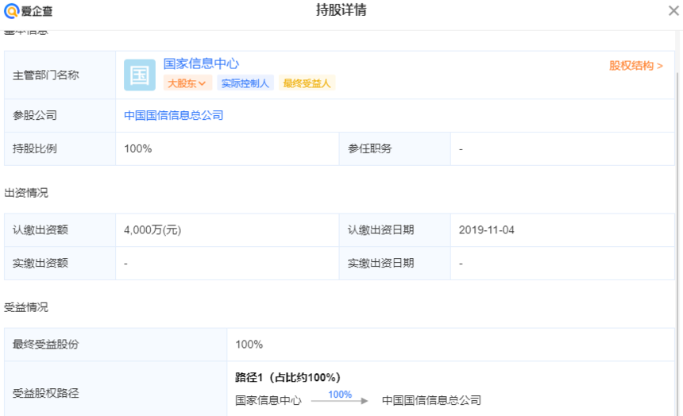Click the 国家信息中心 avatar thumbnail
Screen dimensions: 683x416
click(x=140, y=75)
